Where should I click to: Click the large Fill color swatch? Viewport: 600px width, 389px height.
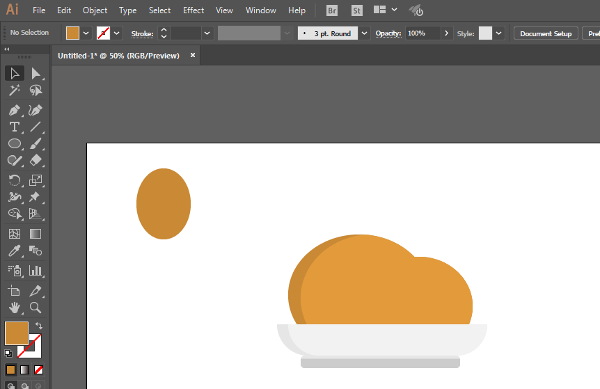[16, 333]
